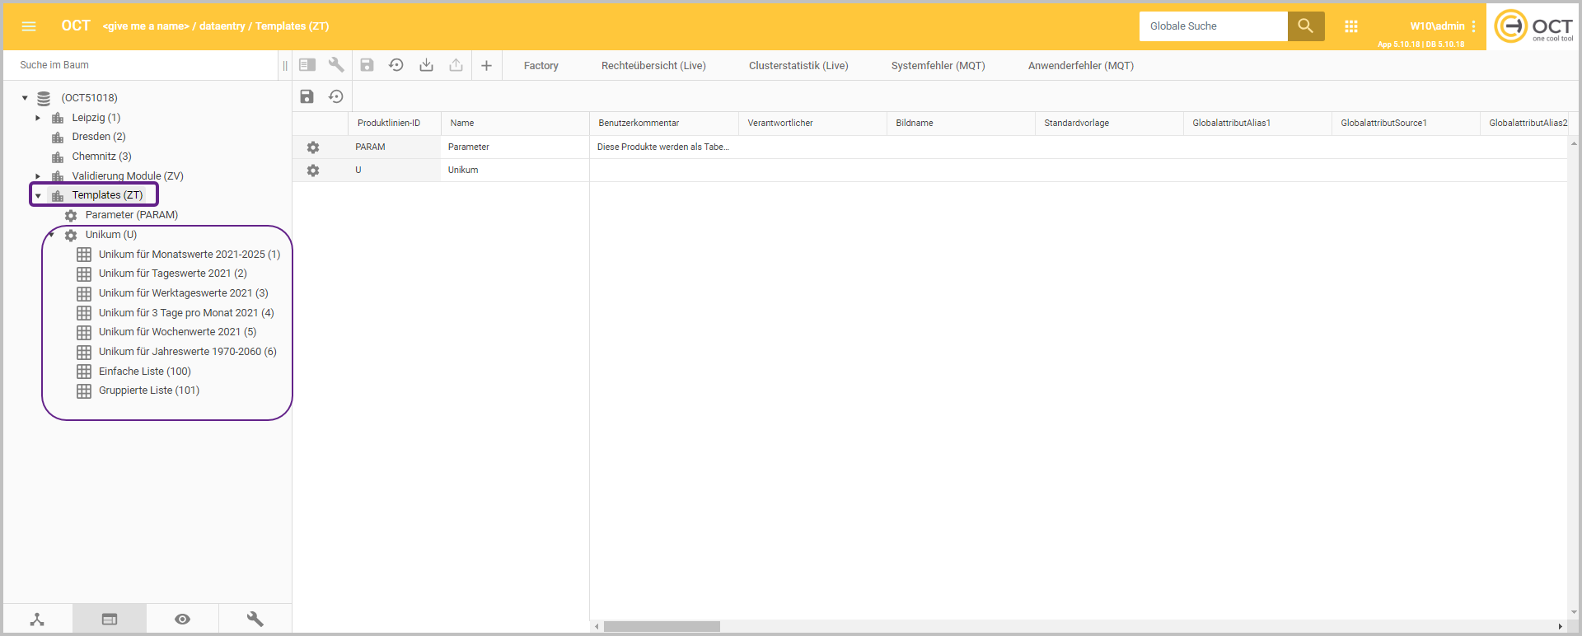This screenshot has width=1582, height=636.
Task: Click the scroll down arrow of table
Action: pyautogui.click(x=1574, y=612)
